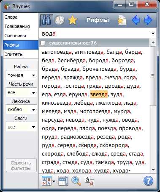Screen dimensions: 160x192
Task: Click the vertical scrollbar thumb
Action: tap(153, 76)
